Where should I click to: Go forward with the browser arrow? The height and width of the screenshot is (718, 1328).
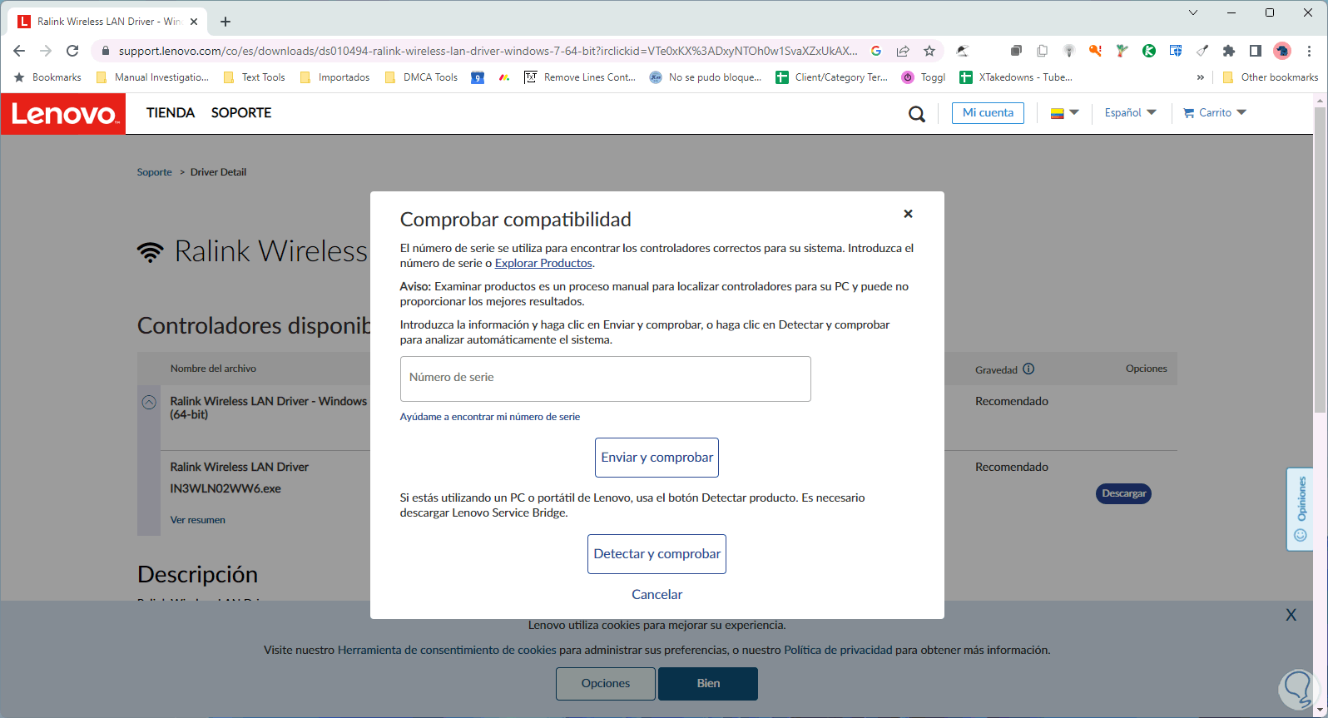[x=46, y=51]
